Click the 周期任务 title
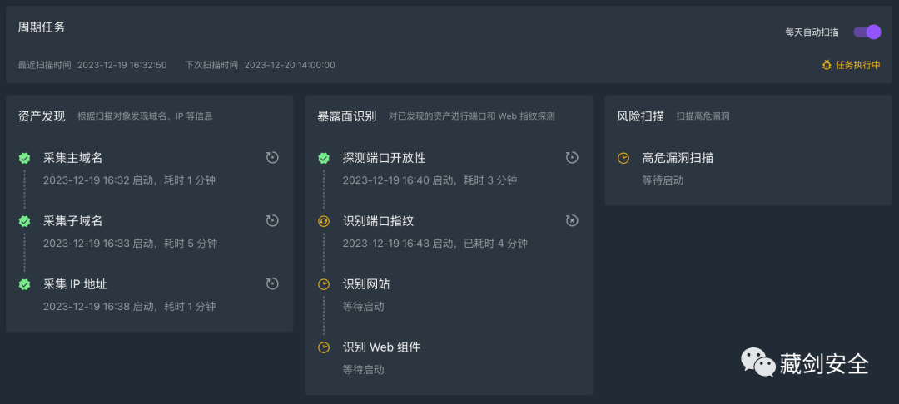The width and height of the screenshot is (899, 404). click(x=42, y=27)
